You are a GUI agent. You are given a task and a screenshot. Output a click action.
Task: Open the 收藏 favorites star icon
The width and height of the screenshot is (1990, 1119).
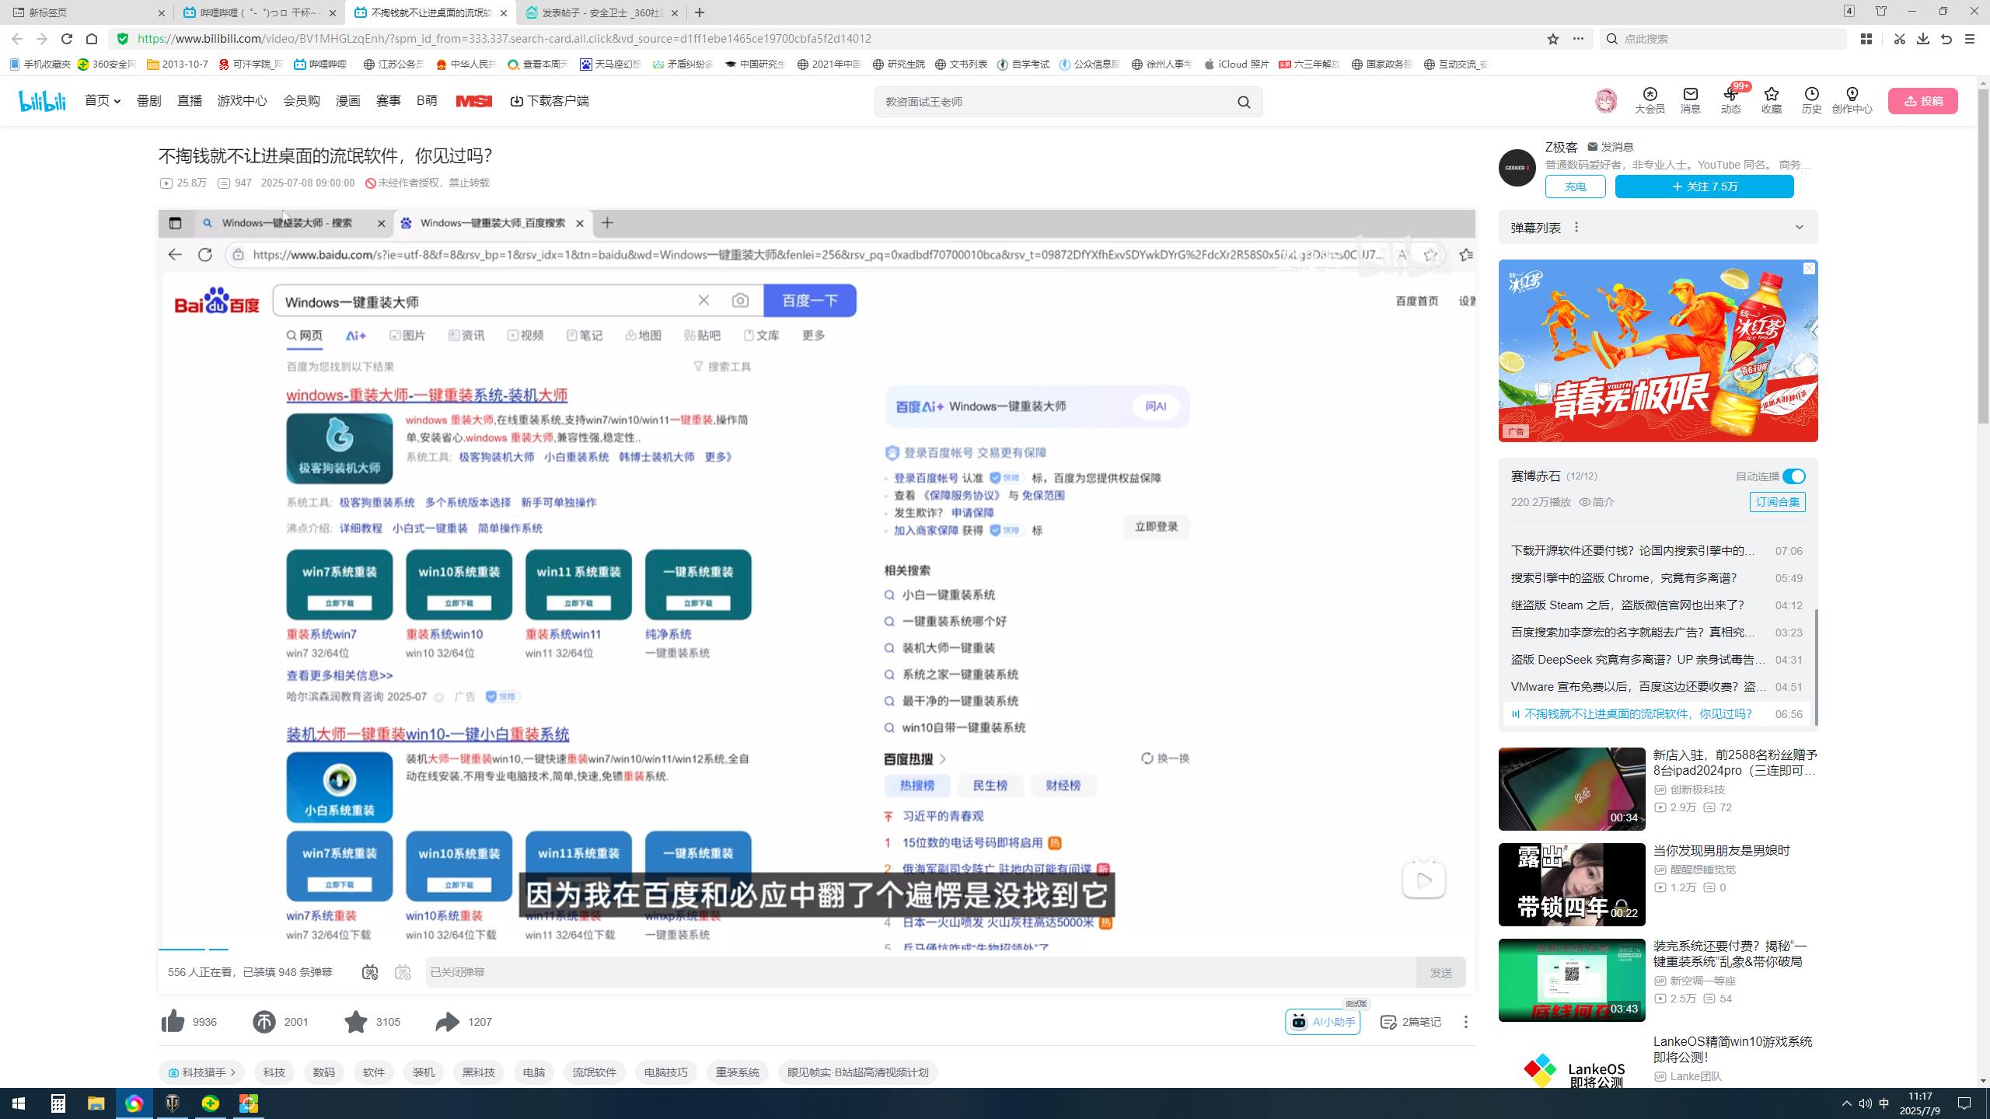[1771, 101]
